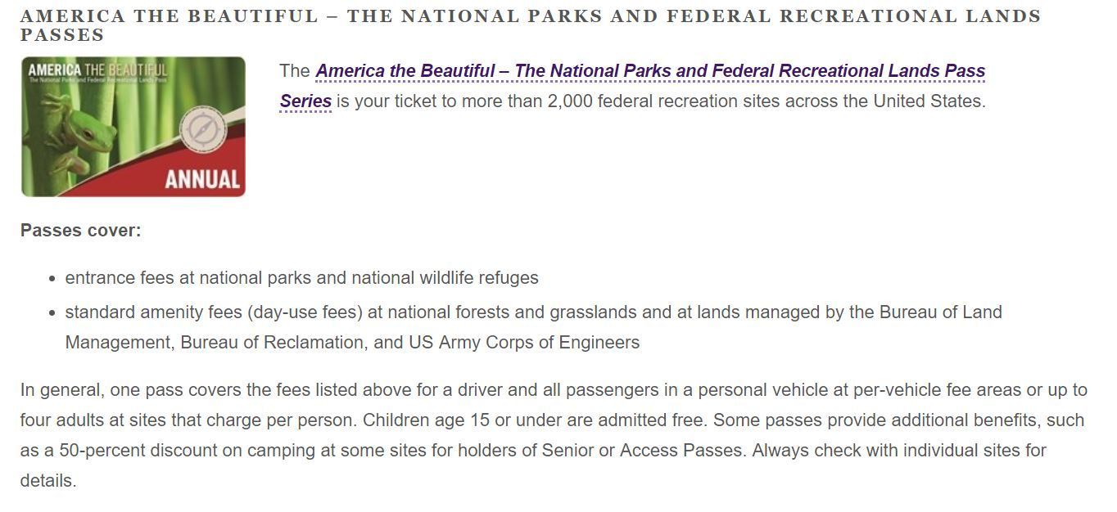Click the first bullet point marker

point(52,279)
